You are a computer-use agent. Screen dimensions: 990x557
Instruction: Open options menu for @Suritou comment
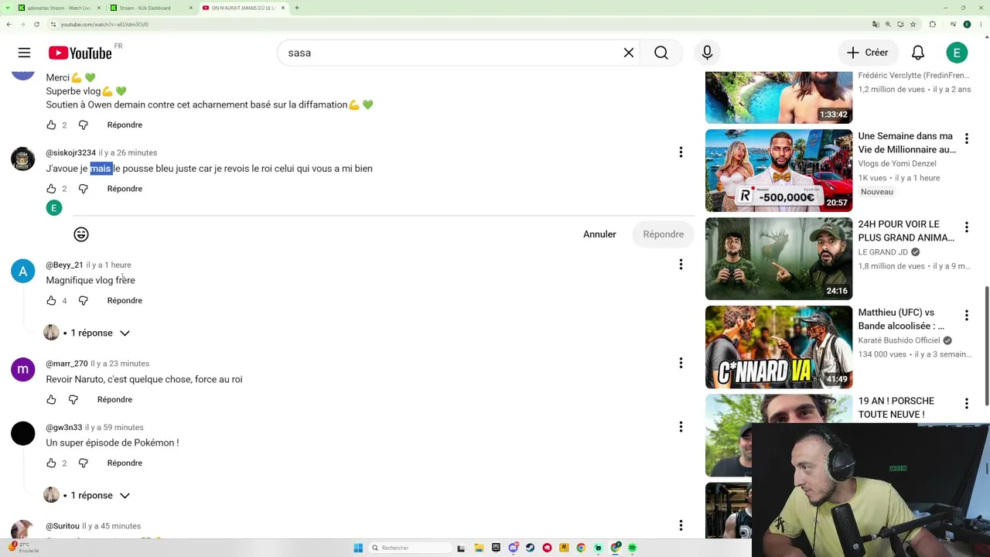coord(681,525)
